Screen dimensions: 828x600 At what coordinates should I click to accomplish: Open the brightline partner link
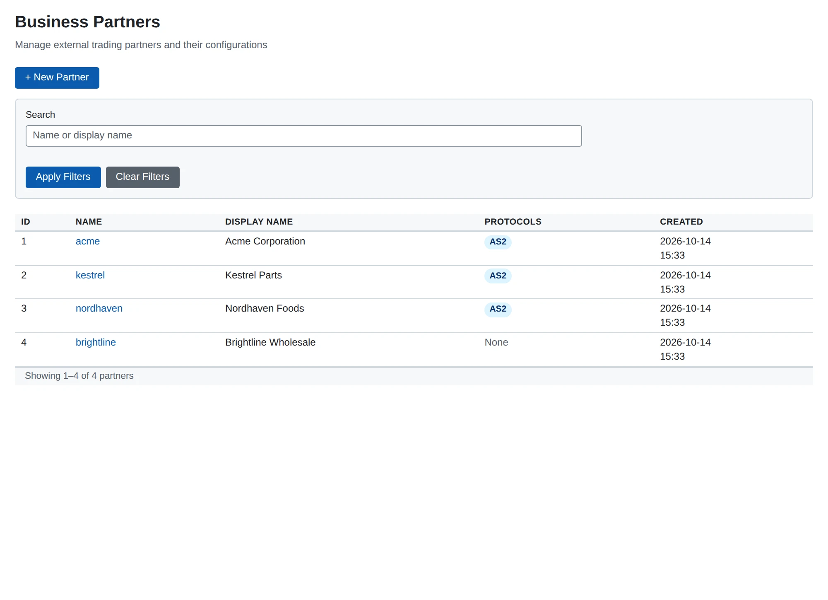click(96, 342)
